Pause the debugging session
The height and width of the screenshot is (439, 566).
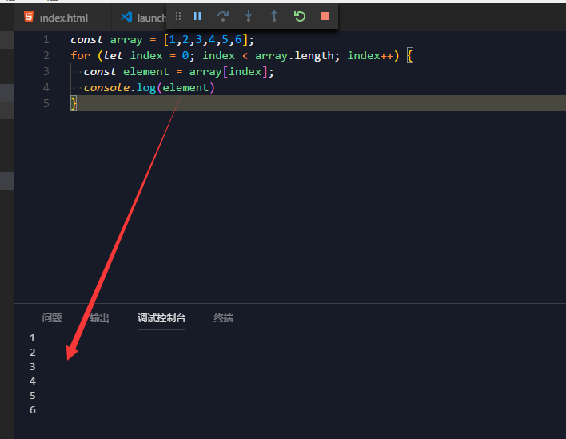(197, 16)
